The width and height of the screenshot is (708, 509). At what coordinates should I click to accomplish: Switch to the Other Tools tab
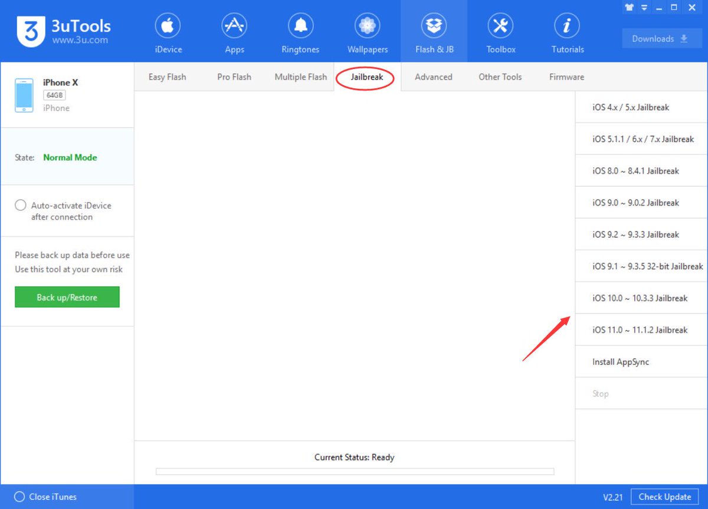(x=500, y=77)
